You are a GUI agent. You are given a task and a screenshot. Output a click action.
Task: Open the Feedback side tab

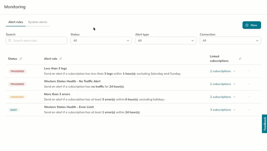264,124
